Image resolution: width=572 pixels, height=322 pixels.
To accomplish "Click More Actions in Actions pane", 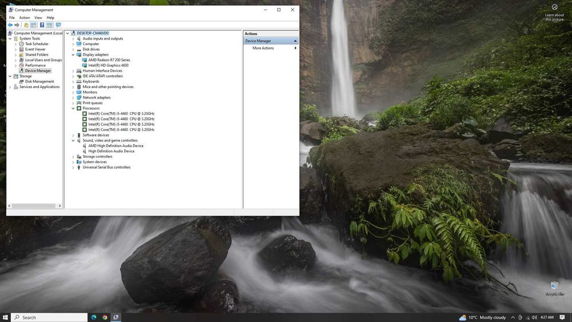I will (x=263, y=48).
